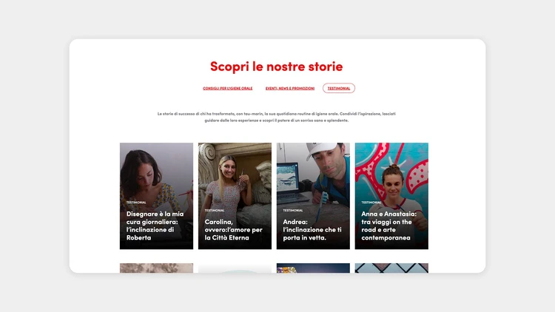Click the Testimonial tag on Carolina's card
This screenshot has width=555, height=312.
[215, 211]
